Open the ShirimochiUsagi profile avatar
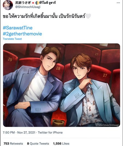This screenshot has height=146, width=123. [8, 5]
